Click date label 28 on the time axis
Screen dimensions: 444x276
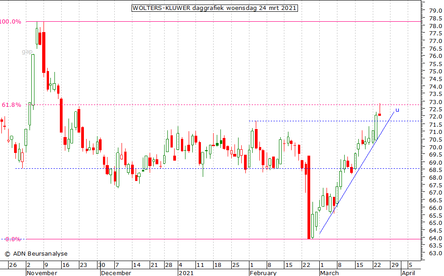click(x=169, y=265)
